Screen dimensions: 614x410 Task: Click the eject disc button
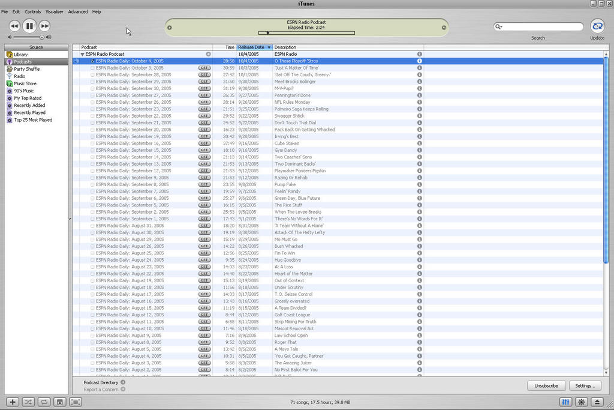click(597, 402)
